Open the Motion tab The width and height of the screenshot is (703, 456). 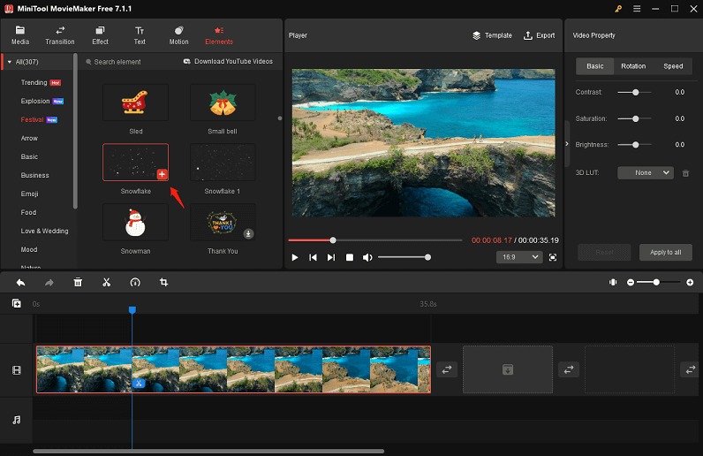point(178,35)
